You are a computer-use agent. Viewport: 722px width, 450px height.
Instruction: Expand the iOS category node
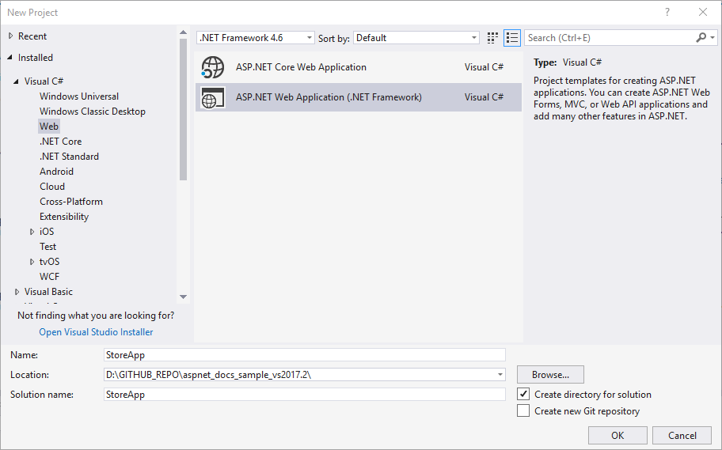(x=32, y=232)
